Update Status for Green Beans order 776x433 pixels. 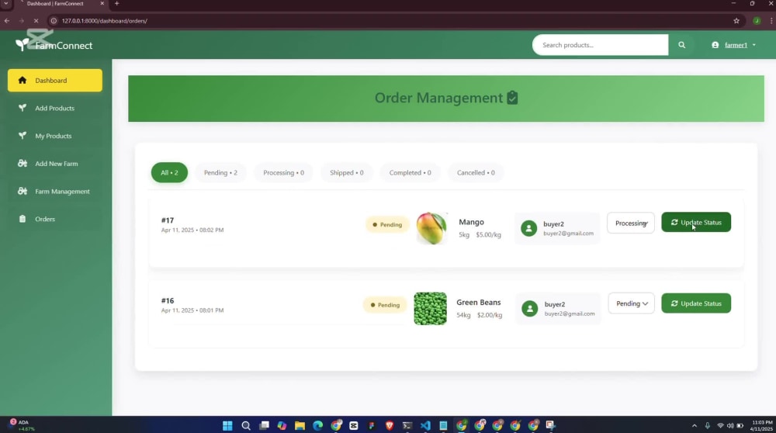pyautogui.click(x=696, y=303)
